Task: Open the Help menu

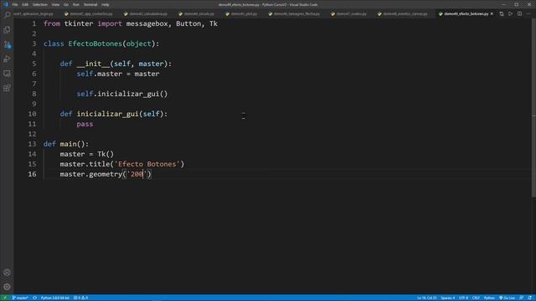Action: tap(106, 5)
